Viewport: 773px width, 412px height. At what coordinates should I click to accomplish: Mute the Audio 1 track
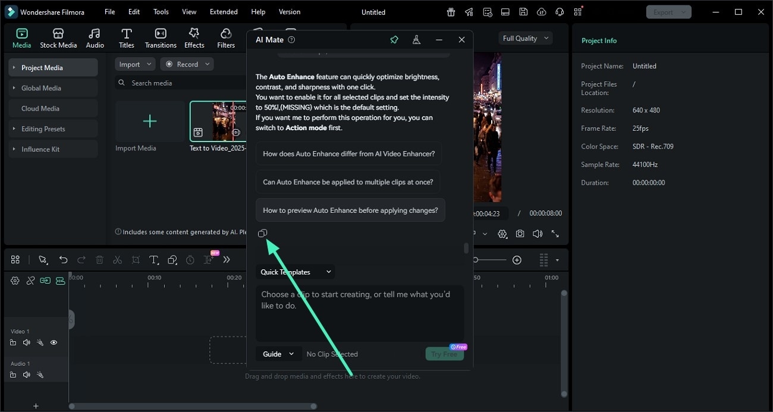27,375
